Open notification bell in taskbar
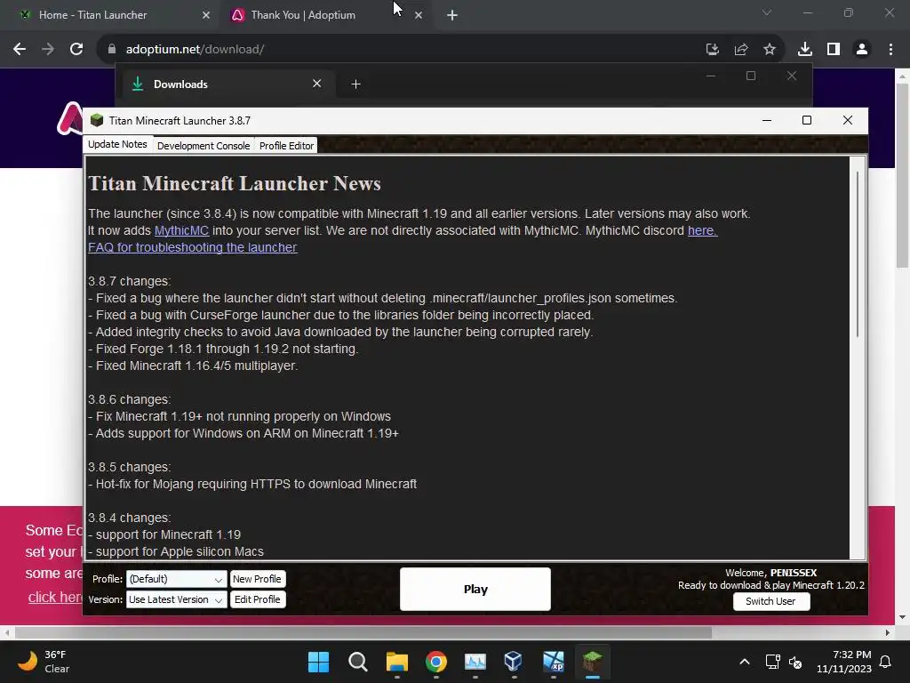 [x=886, y=662]
